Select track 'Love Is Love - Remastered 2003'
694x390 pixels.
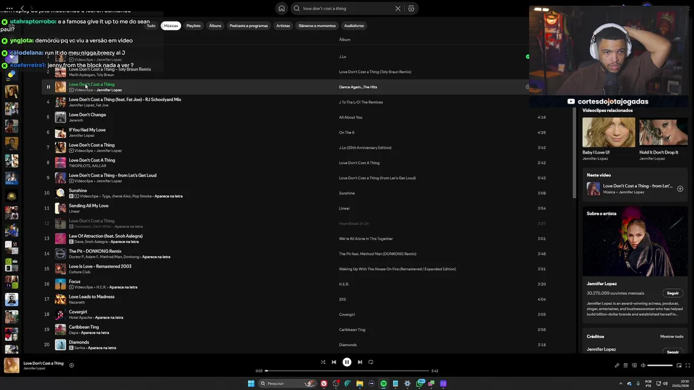click(100, 266)
